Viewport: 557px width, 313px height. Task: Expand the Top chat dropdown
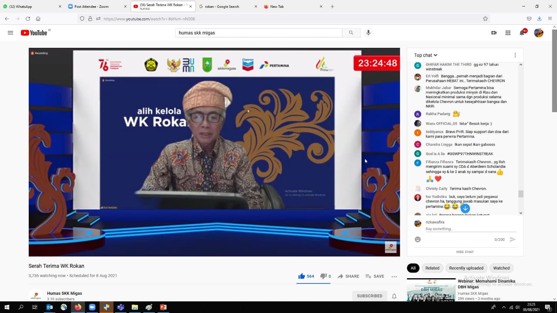click(x=426, y=55)
